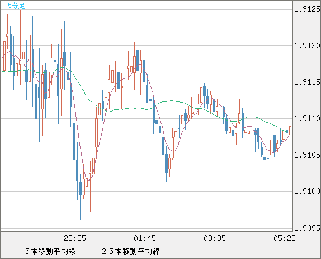Click the 23:55 time axis label
Viewport: 321px width, 259px height.
pyautogui.click(x=75, y=238)
